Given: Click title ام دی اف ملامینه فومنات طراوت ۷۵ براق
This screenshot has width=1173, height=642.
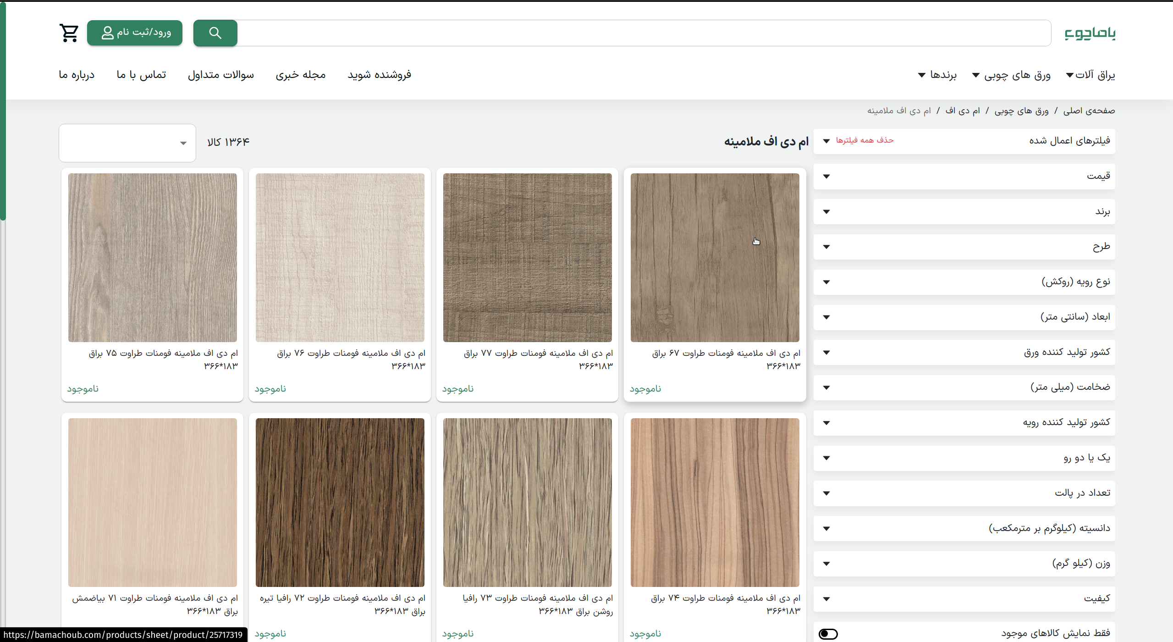Looking at the screenshot, I should [163, 360].
